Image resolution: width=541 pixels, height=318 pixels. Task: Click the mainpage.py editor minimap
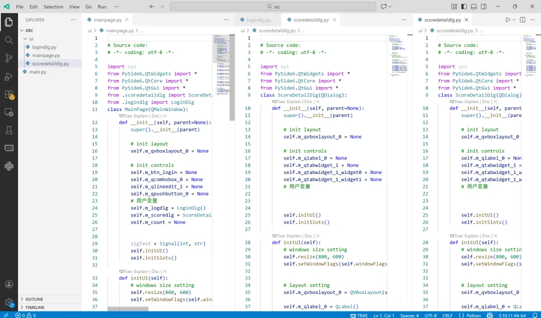[x=221, y=65]
